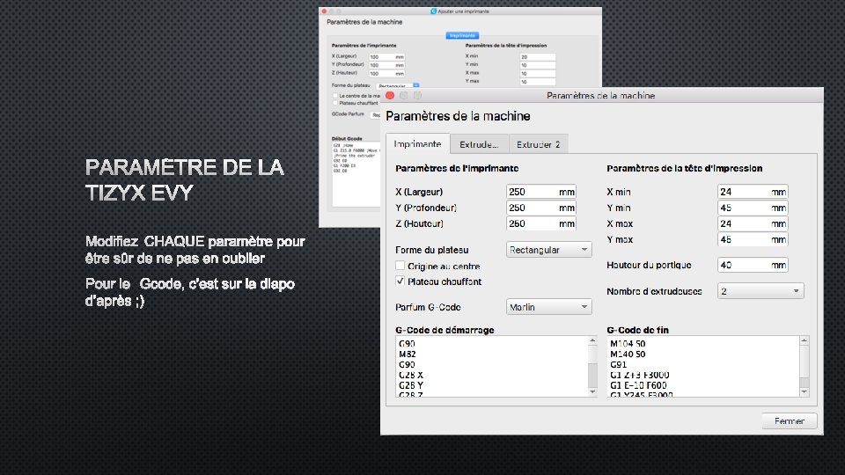This screenshot has height=475, width=845.
Task: Click the G1 E-10 F600 line
Action: (x=639, y=385)
